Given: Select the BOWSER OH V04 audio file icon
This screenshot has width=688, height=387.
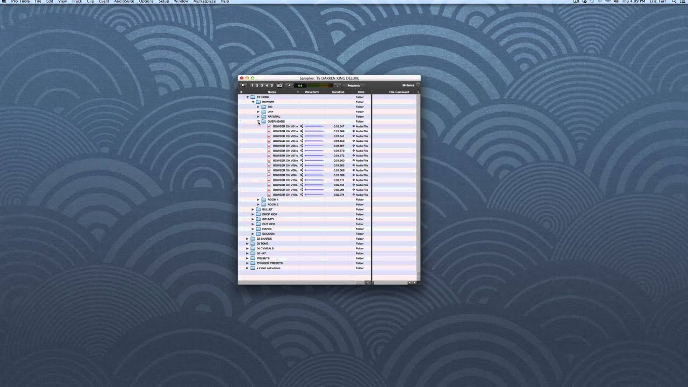Looking at the screenshot, I should (269, 141).
